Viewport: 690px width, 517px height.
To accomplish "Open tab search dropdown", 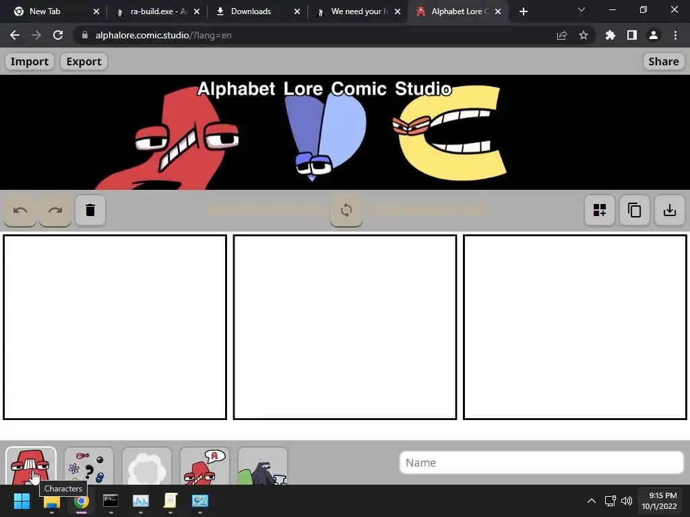I will tap(581, 9).
